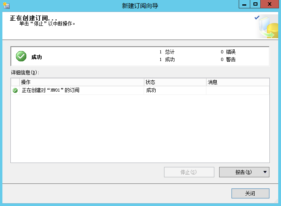This screenshot has width=281, height=206.
Task: Click the subscription wizard graphic in the header
Action: [267, 26]
